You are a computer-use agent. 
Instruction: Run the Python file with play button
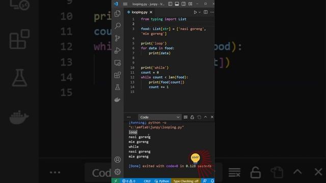coord(195,12)
